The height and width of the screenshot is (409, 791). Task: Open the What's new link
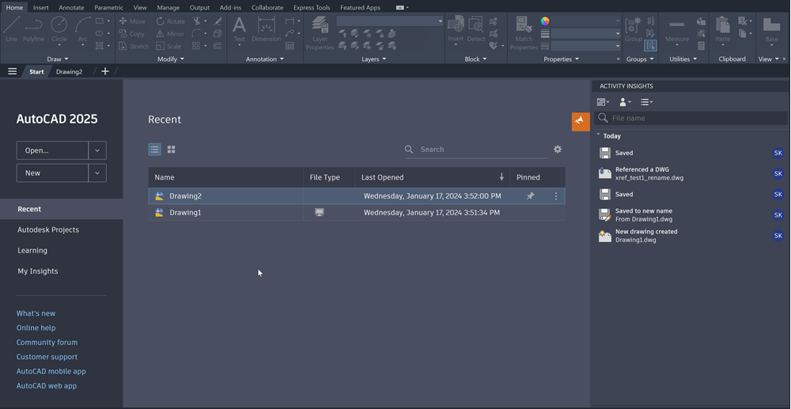tap(36, 313)
